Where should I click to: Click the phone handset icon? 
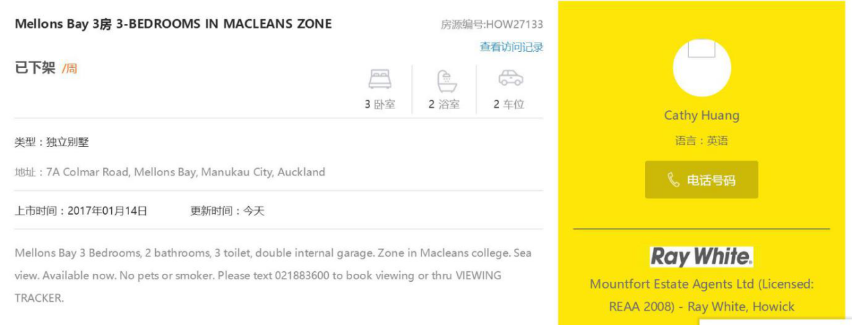[674, 179]
